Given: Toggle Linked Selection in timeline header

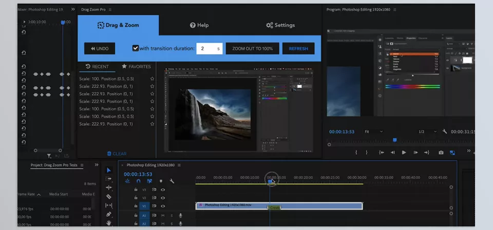Looking at the screenshot, I should click(x=149, y=181).
